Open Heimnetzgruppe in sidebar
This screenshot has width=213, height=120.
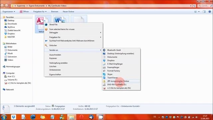[x=13, y=67]
